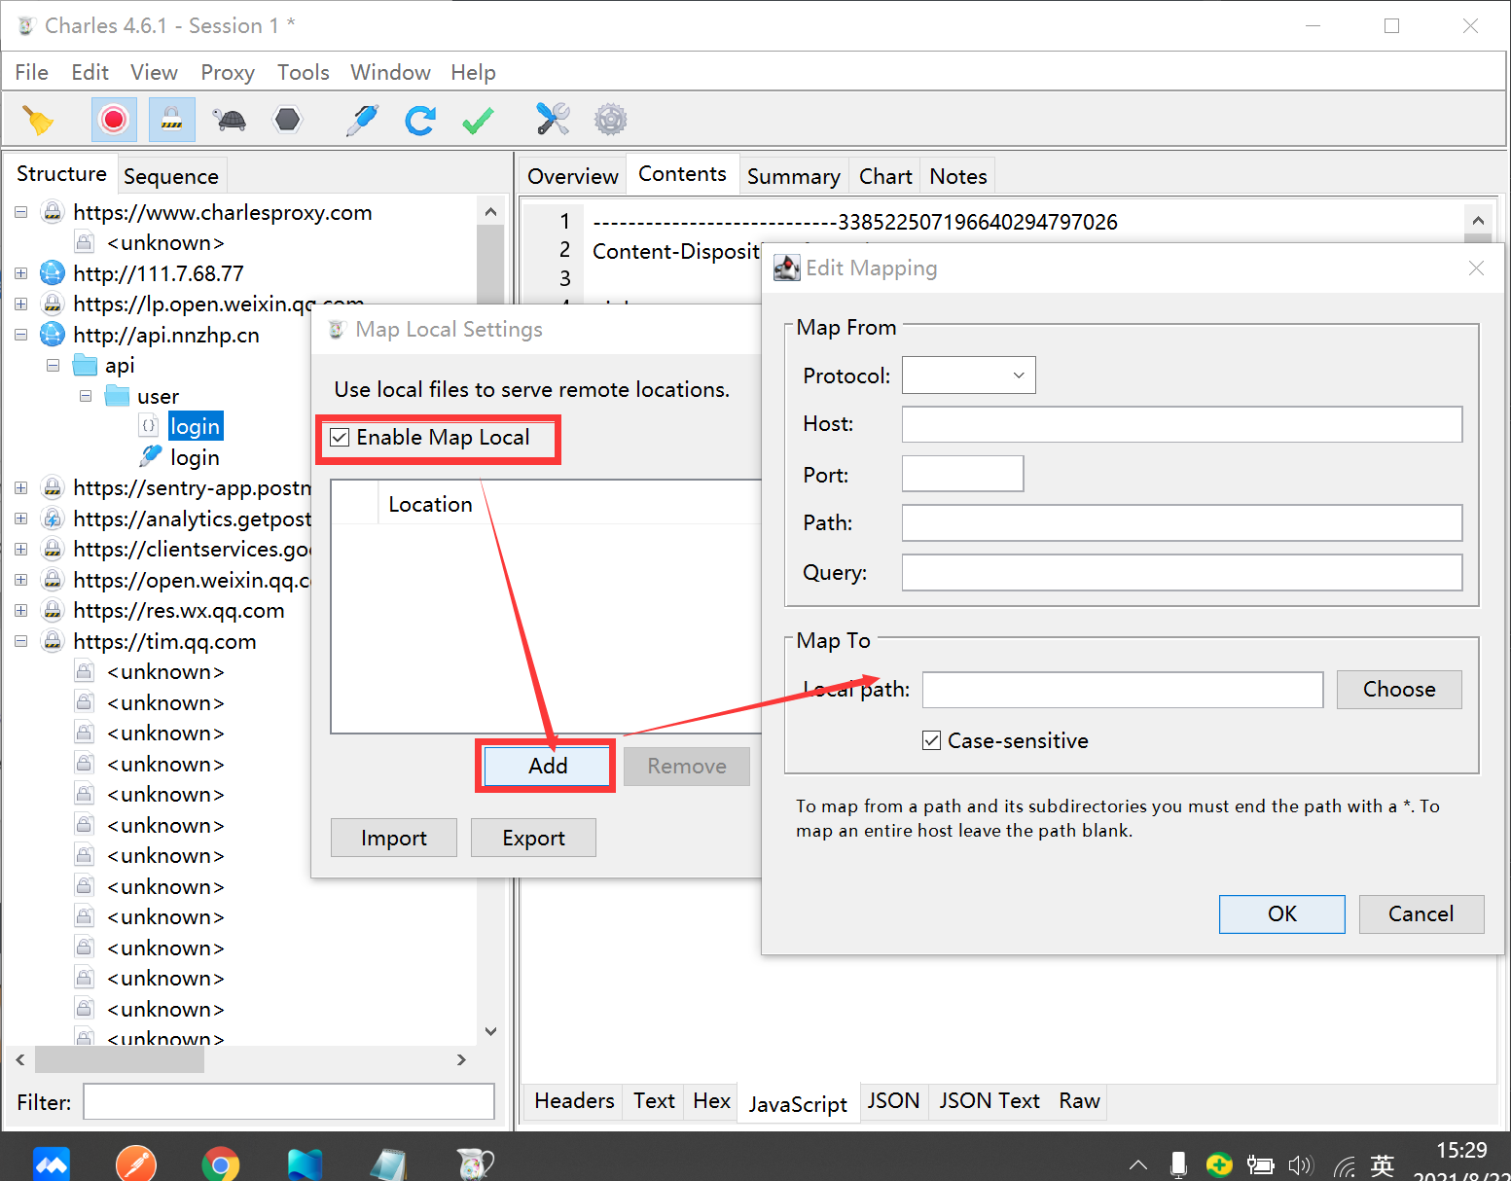The image size is (1511, 1181).
Task: Toggle SSL proxying lock icon
Action: [171, 120]
